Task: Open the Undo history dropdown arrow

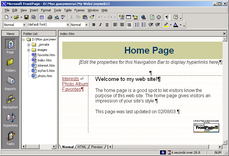Action: click(x=105, y=17)
